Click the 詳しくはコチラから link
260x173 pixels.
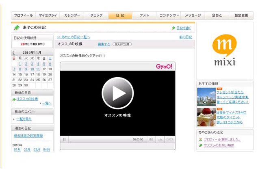click(230, 122)
